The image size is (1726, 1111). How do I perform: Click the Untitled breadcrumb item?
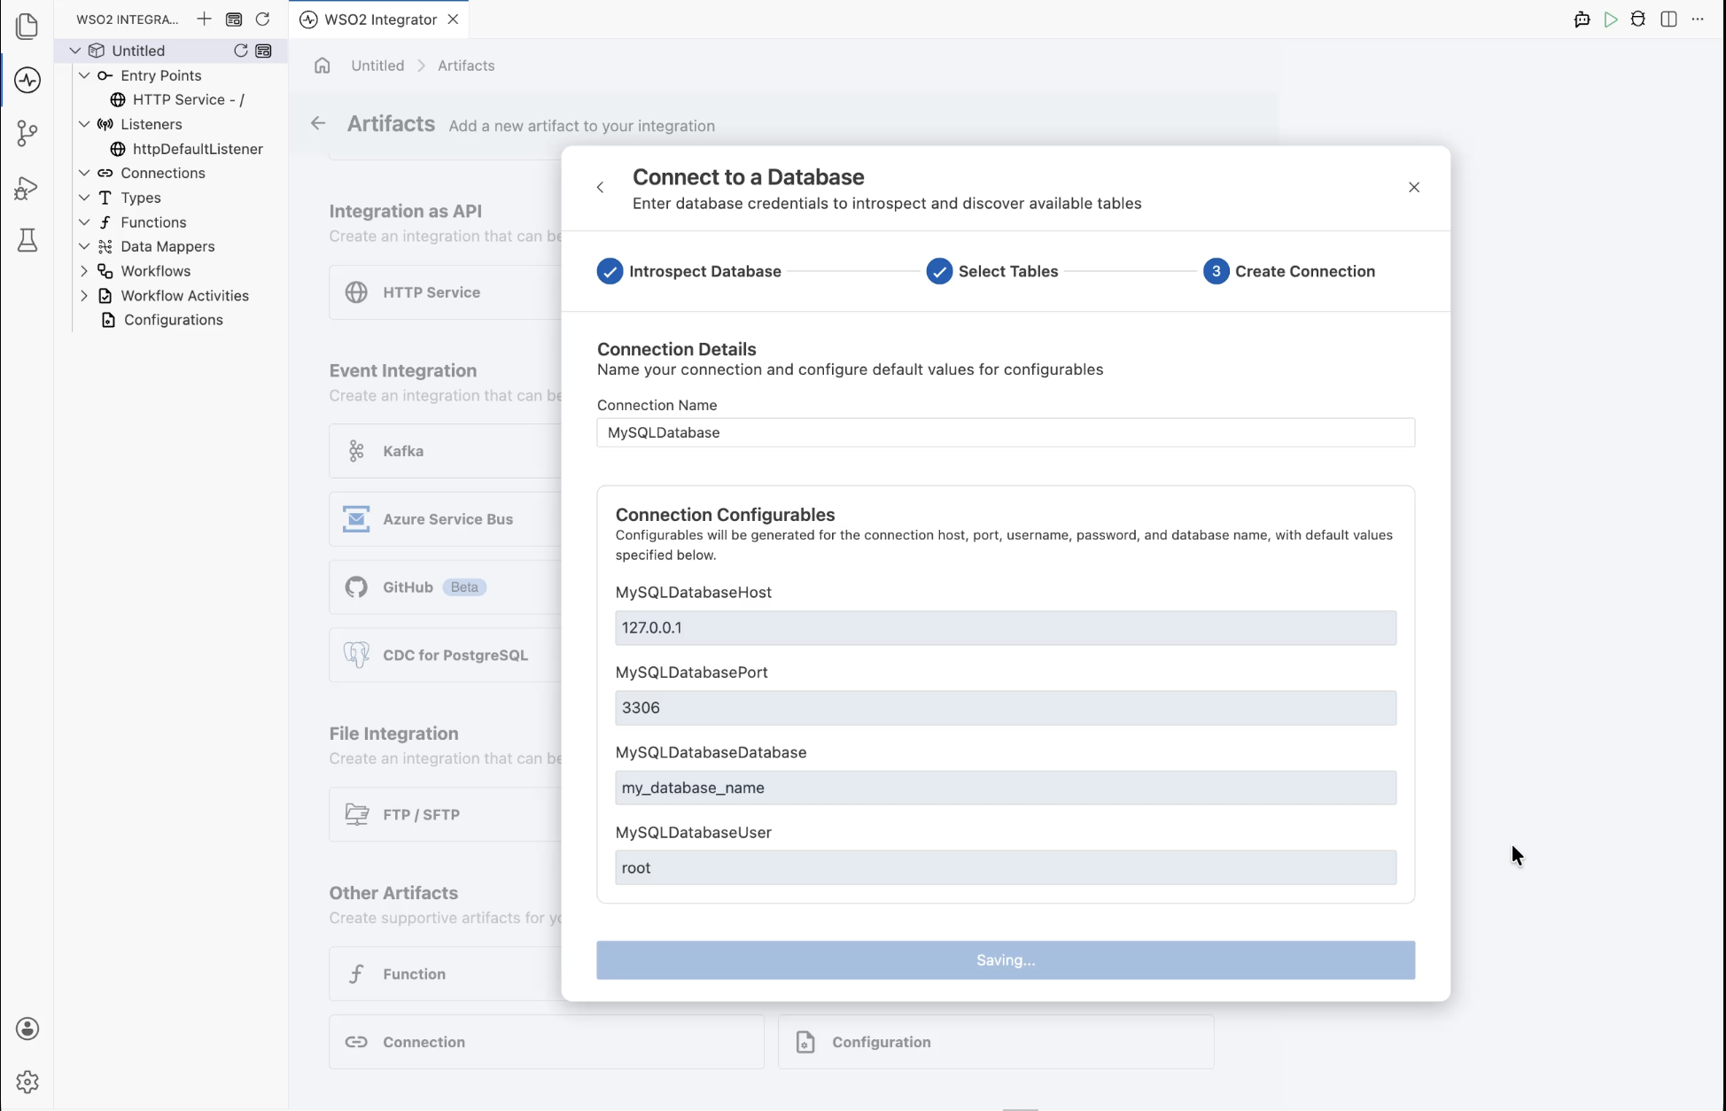(x=377, y=66)
